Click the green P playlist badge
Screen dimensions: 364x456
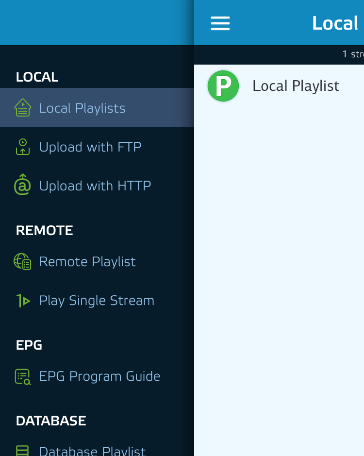coord(223,86)
